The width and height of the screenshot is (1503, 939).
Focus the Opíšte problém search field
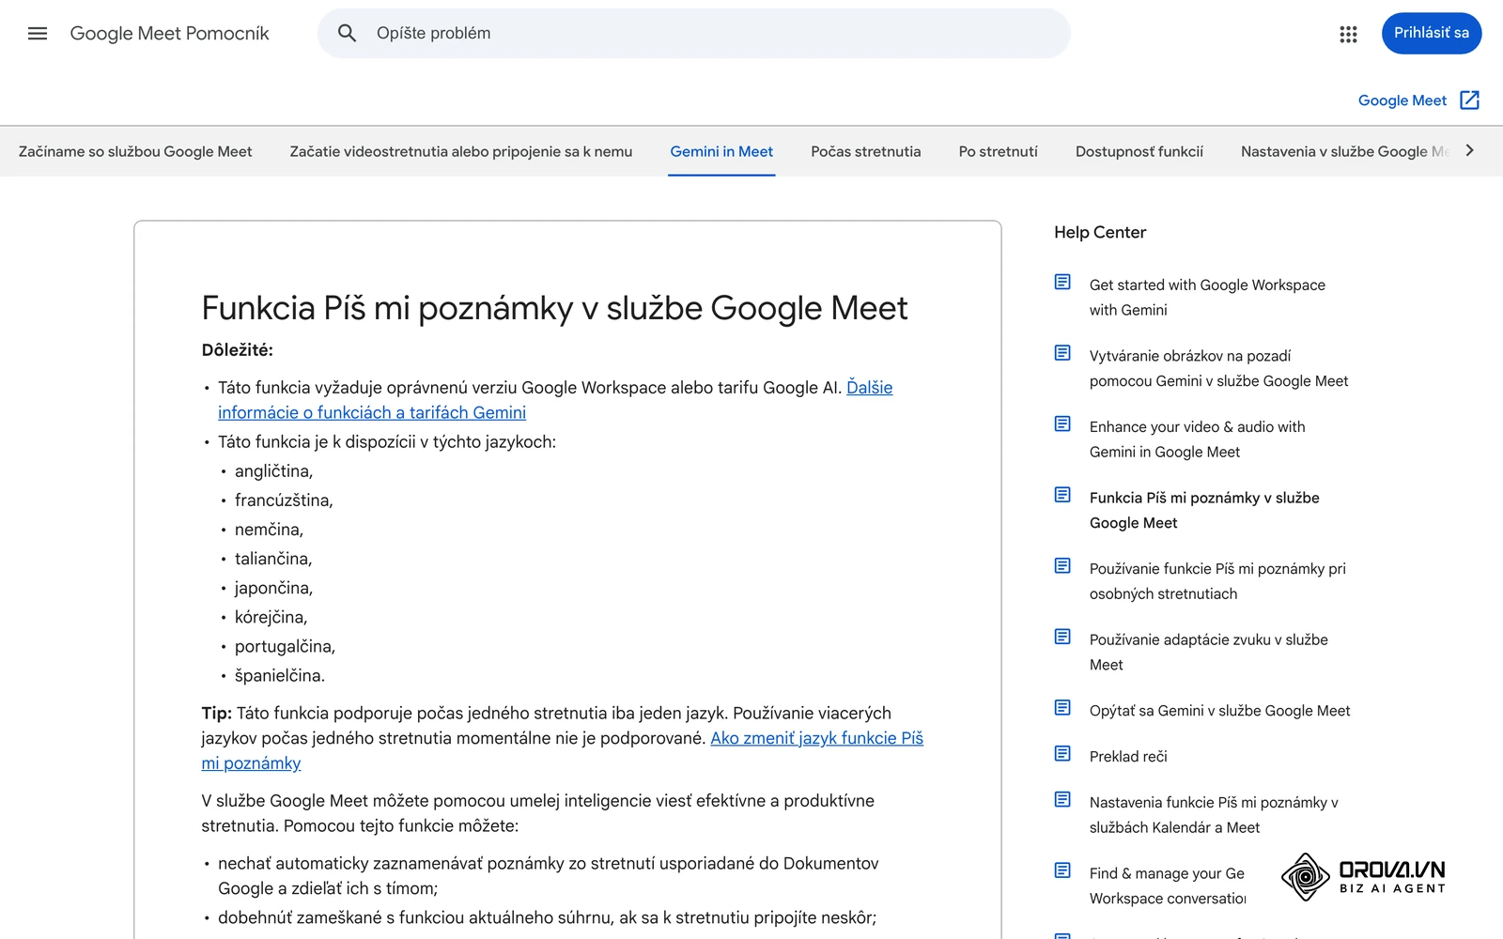coord(694,34)
